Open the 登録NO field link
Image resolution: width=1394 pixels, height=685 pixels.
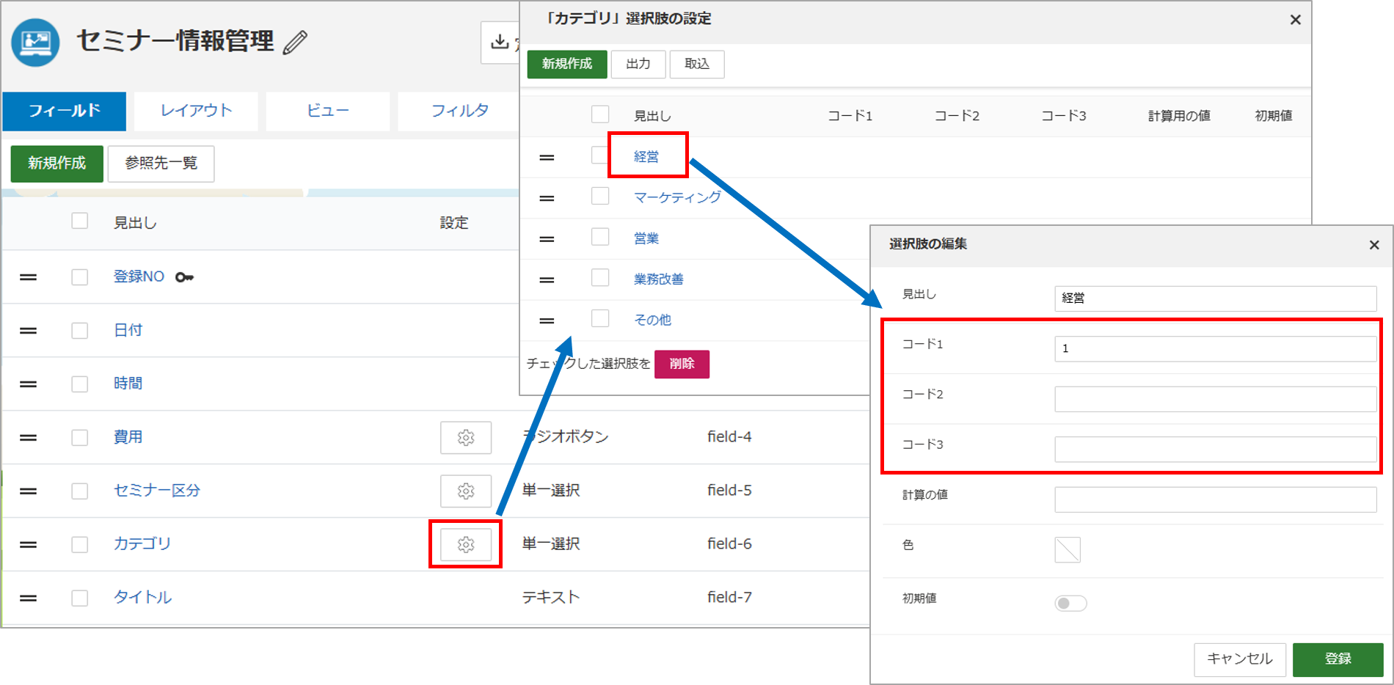point(139,276)
